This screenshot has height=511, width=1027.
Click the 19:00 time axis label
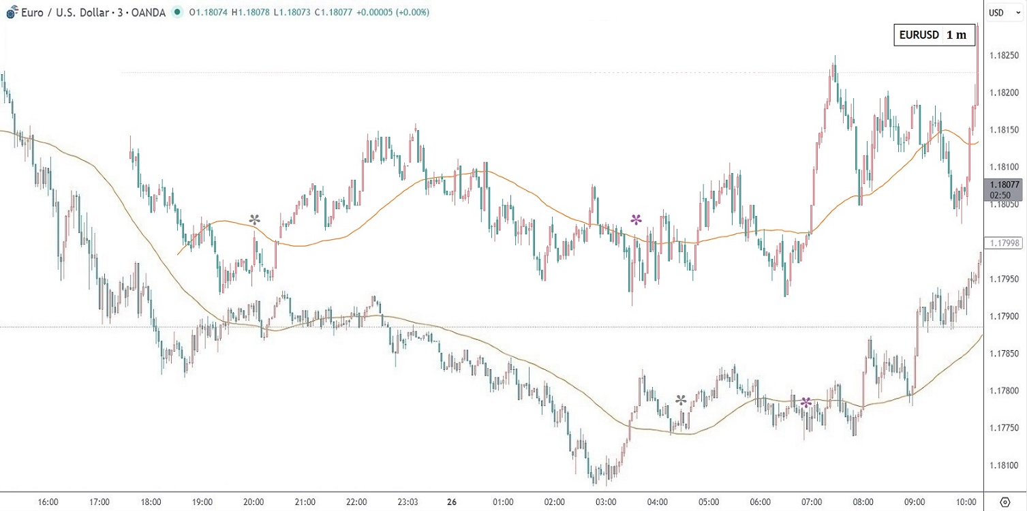point(202,502)
